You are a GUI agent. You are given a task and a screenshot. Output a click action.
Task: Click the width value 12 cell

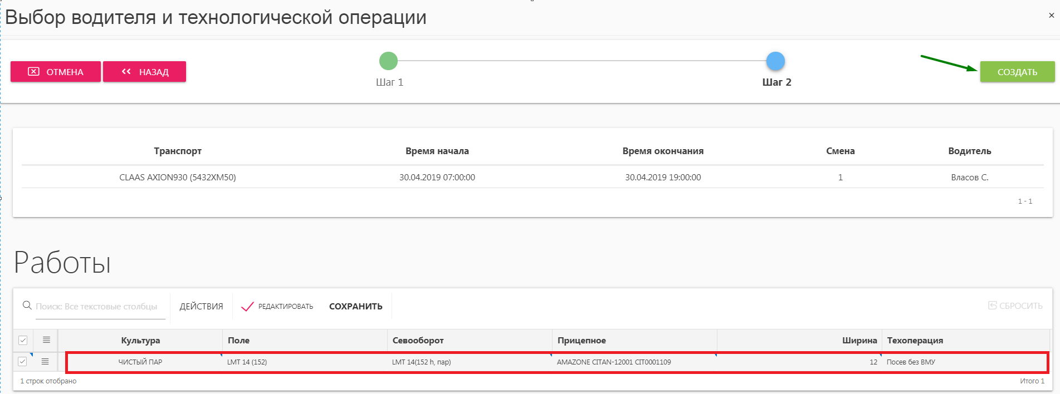click(799, 362)
